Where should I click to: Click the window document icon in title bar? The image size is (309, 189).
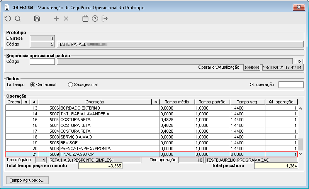7,7
